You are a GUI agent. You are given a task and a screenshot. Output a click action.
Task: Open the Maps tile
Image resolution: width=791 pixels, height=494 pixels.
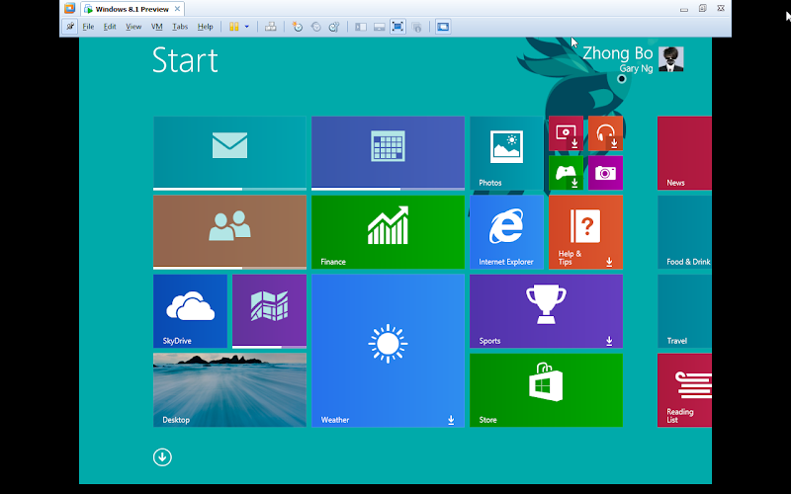[269, 311]
